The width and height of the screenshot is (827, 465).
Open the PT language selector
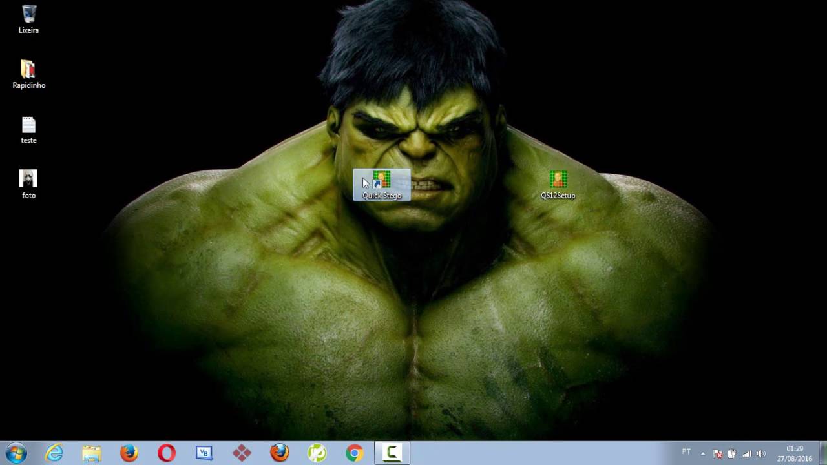click(x=686, y=451)
